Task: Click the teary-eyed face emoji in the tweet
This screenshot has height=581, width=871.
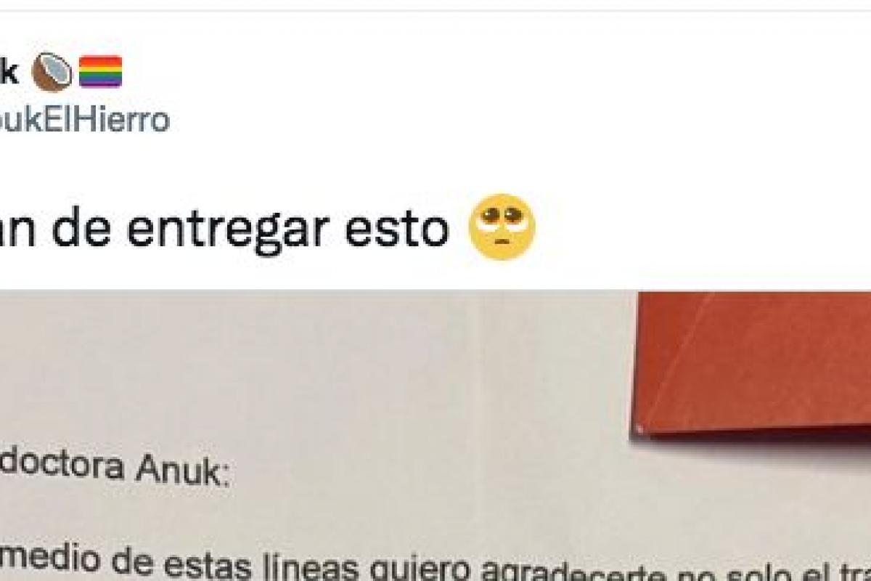Action: (502, 227)
